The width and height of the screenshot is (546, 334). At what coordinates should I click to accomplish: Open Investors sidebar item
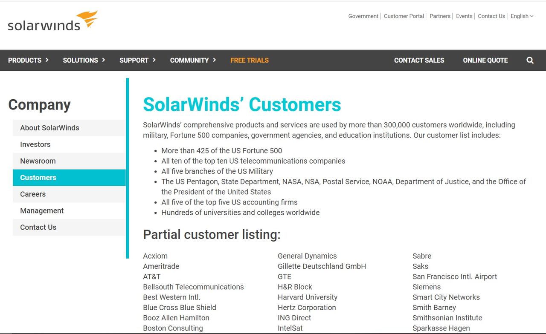[35, 144]
